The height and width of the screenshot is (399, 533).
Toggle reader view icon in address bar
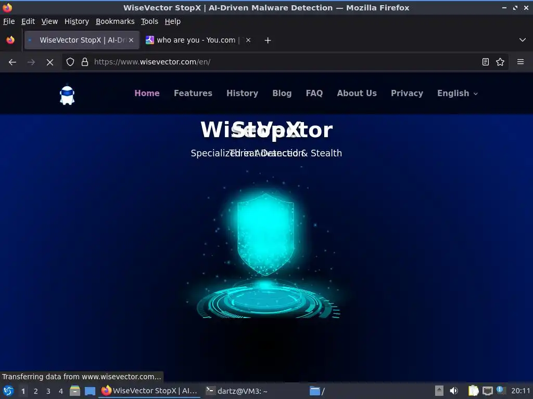point(486,62)
